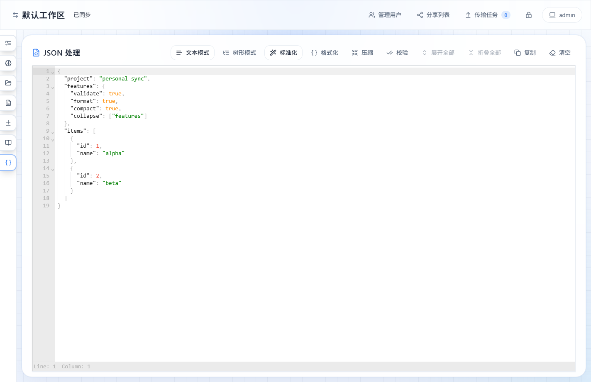This screenshot has width=591, height=382.
Task: Collapse the second item fold arrow on line 14
Action: (53, 170)
